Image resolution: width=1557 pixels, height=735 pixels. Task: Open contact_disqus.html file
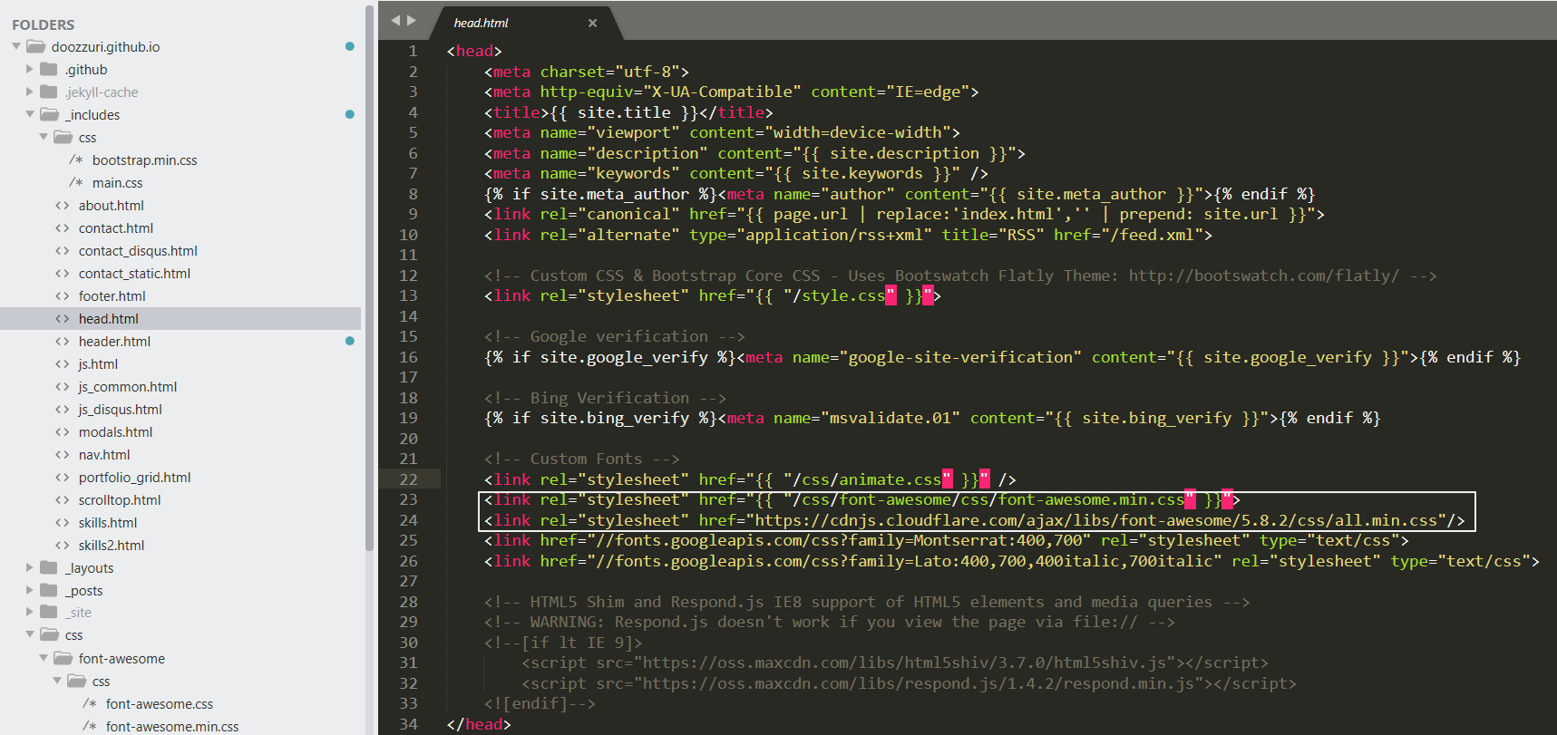tap(138, 251)
